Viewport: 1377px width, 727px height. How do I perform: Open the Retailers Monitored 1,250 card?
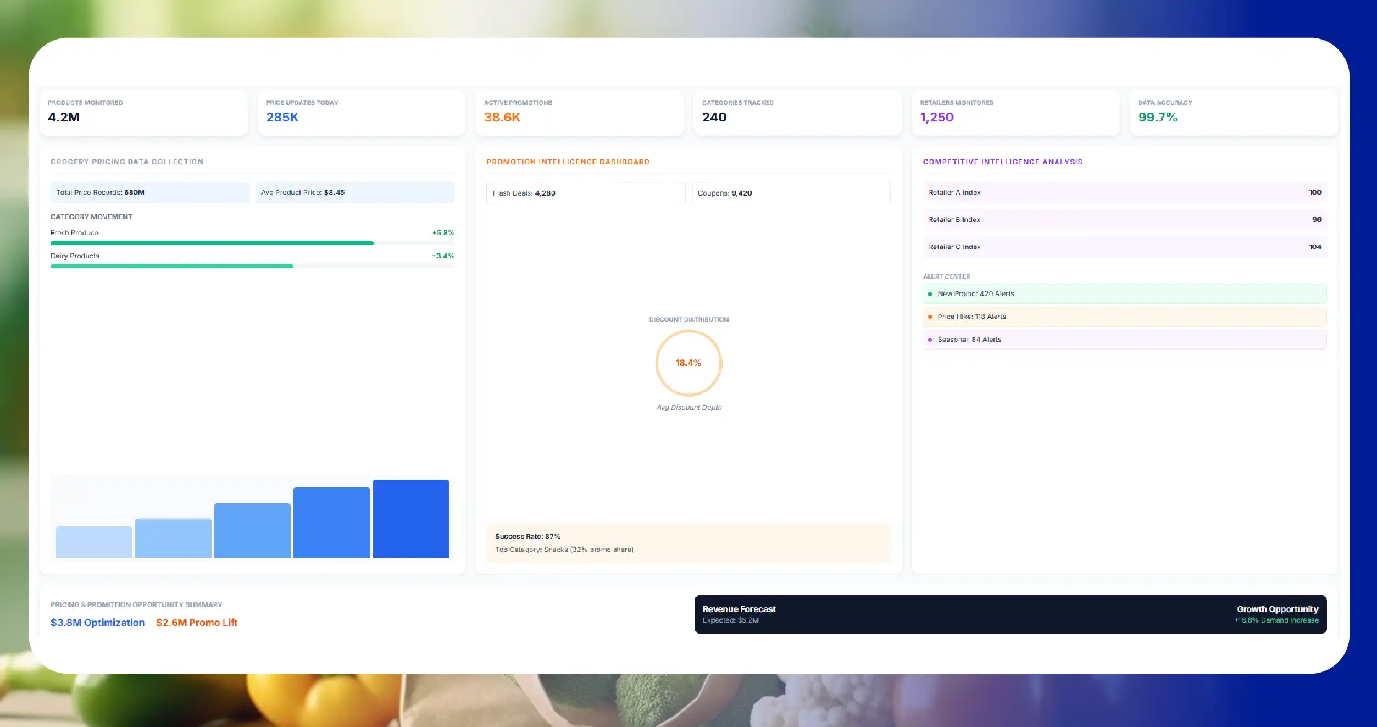1015,113
